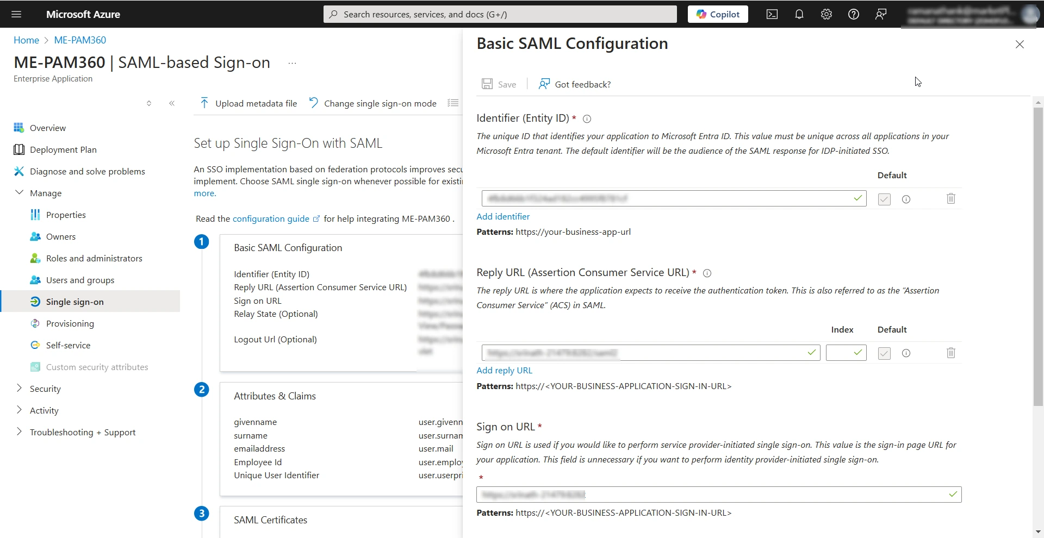Image resolution: width=1044 pixels, height=538 pixels.
Task: Launch Copilot from the top bar
Action: coord(717,14)
